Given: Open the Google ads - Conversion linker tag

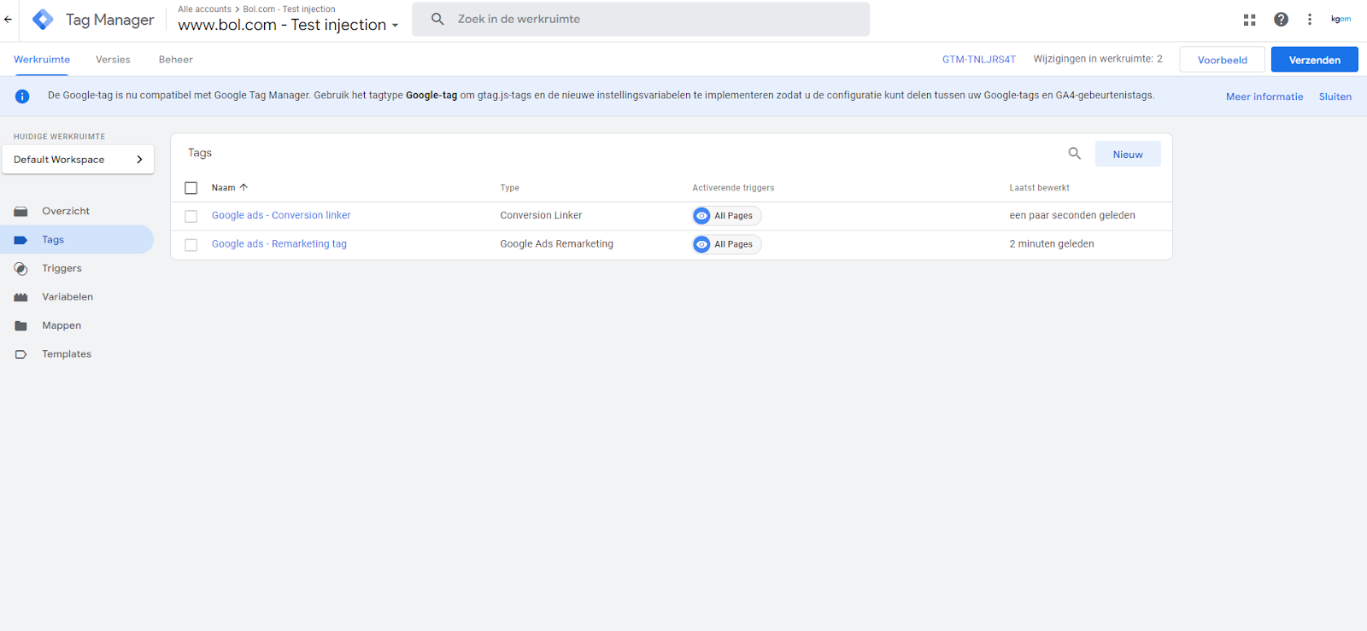Looking at the screenshot, I should (281, 215).
